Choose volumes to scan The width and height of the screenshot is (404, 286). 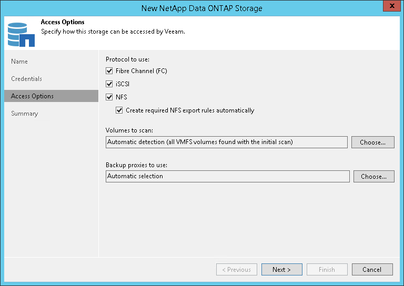tap(373, 142)
